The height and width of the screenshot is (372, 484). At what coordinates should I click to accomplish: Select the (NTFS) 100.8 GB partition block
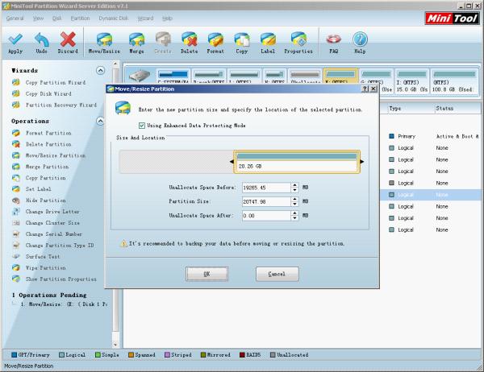(453, 81)
